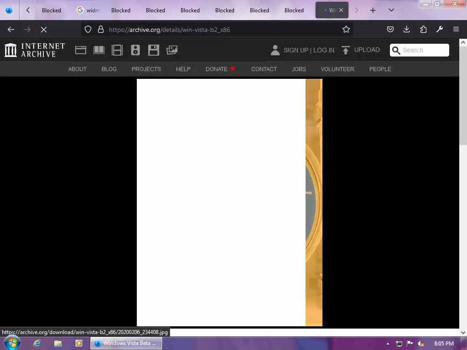Open the PROJECTS menu item
The width and height of the screenshot is (467, 350).
[x=146, y=69]
